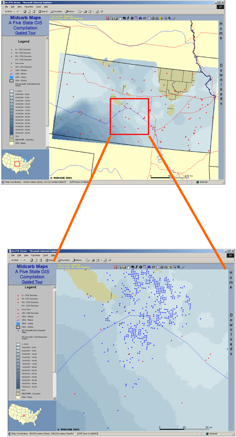Click Favorites toolbar button in statewide Kansas window
This screenshot has width=236, height=437.
pyautogui.click(x=56, y=11)
